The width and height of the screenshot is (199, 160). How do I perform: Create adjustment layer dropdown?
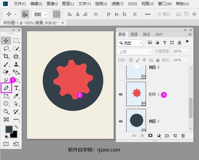click(159, 136)
